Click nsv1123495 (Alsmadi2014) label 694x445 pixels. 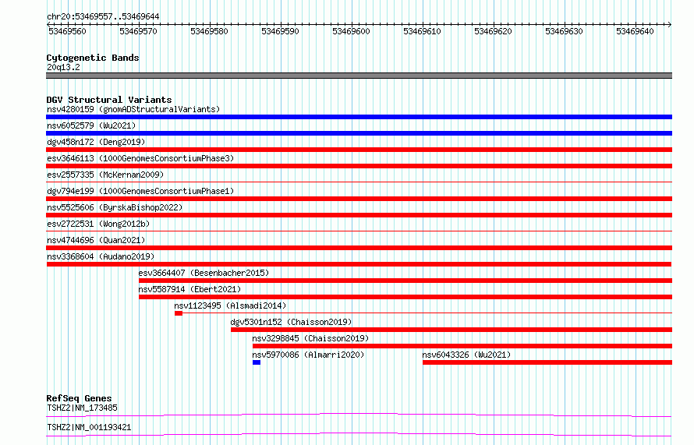coord(230,305)
